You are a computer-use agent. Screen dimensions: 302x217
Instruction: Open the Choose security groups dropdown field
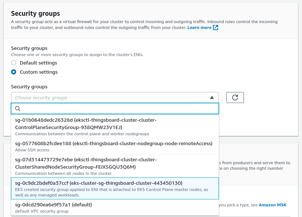tap(110, 98)
